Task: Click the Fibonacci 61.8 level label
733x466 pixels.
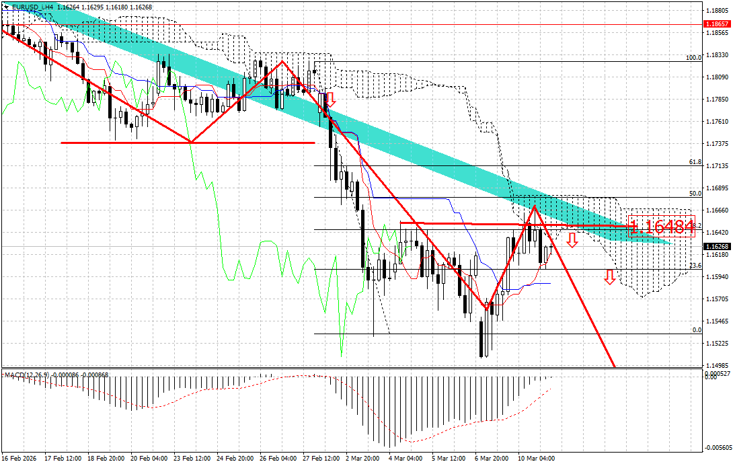Action: 695,162
